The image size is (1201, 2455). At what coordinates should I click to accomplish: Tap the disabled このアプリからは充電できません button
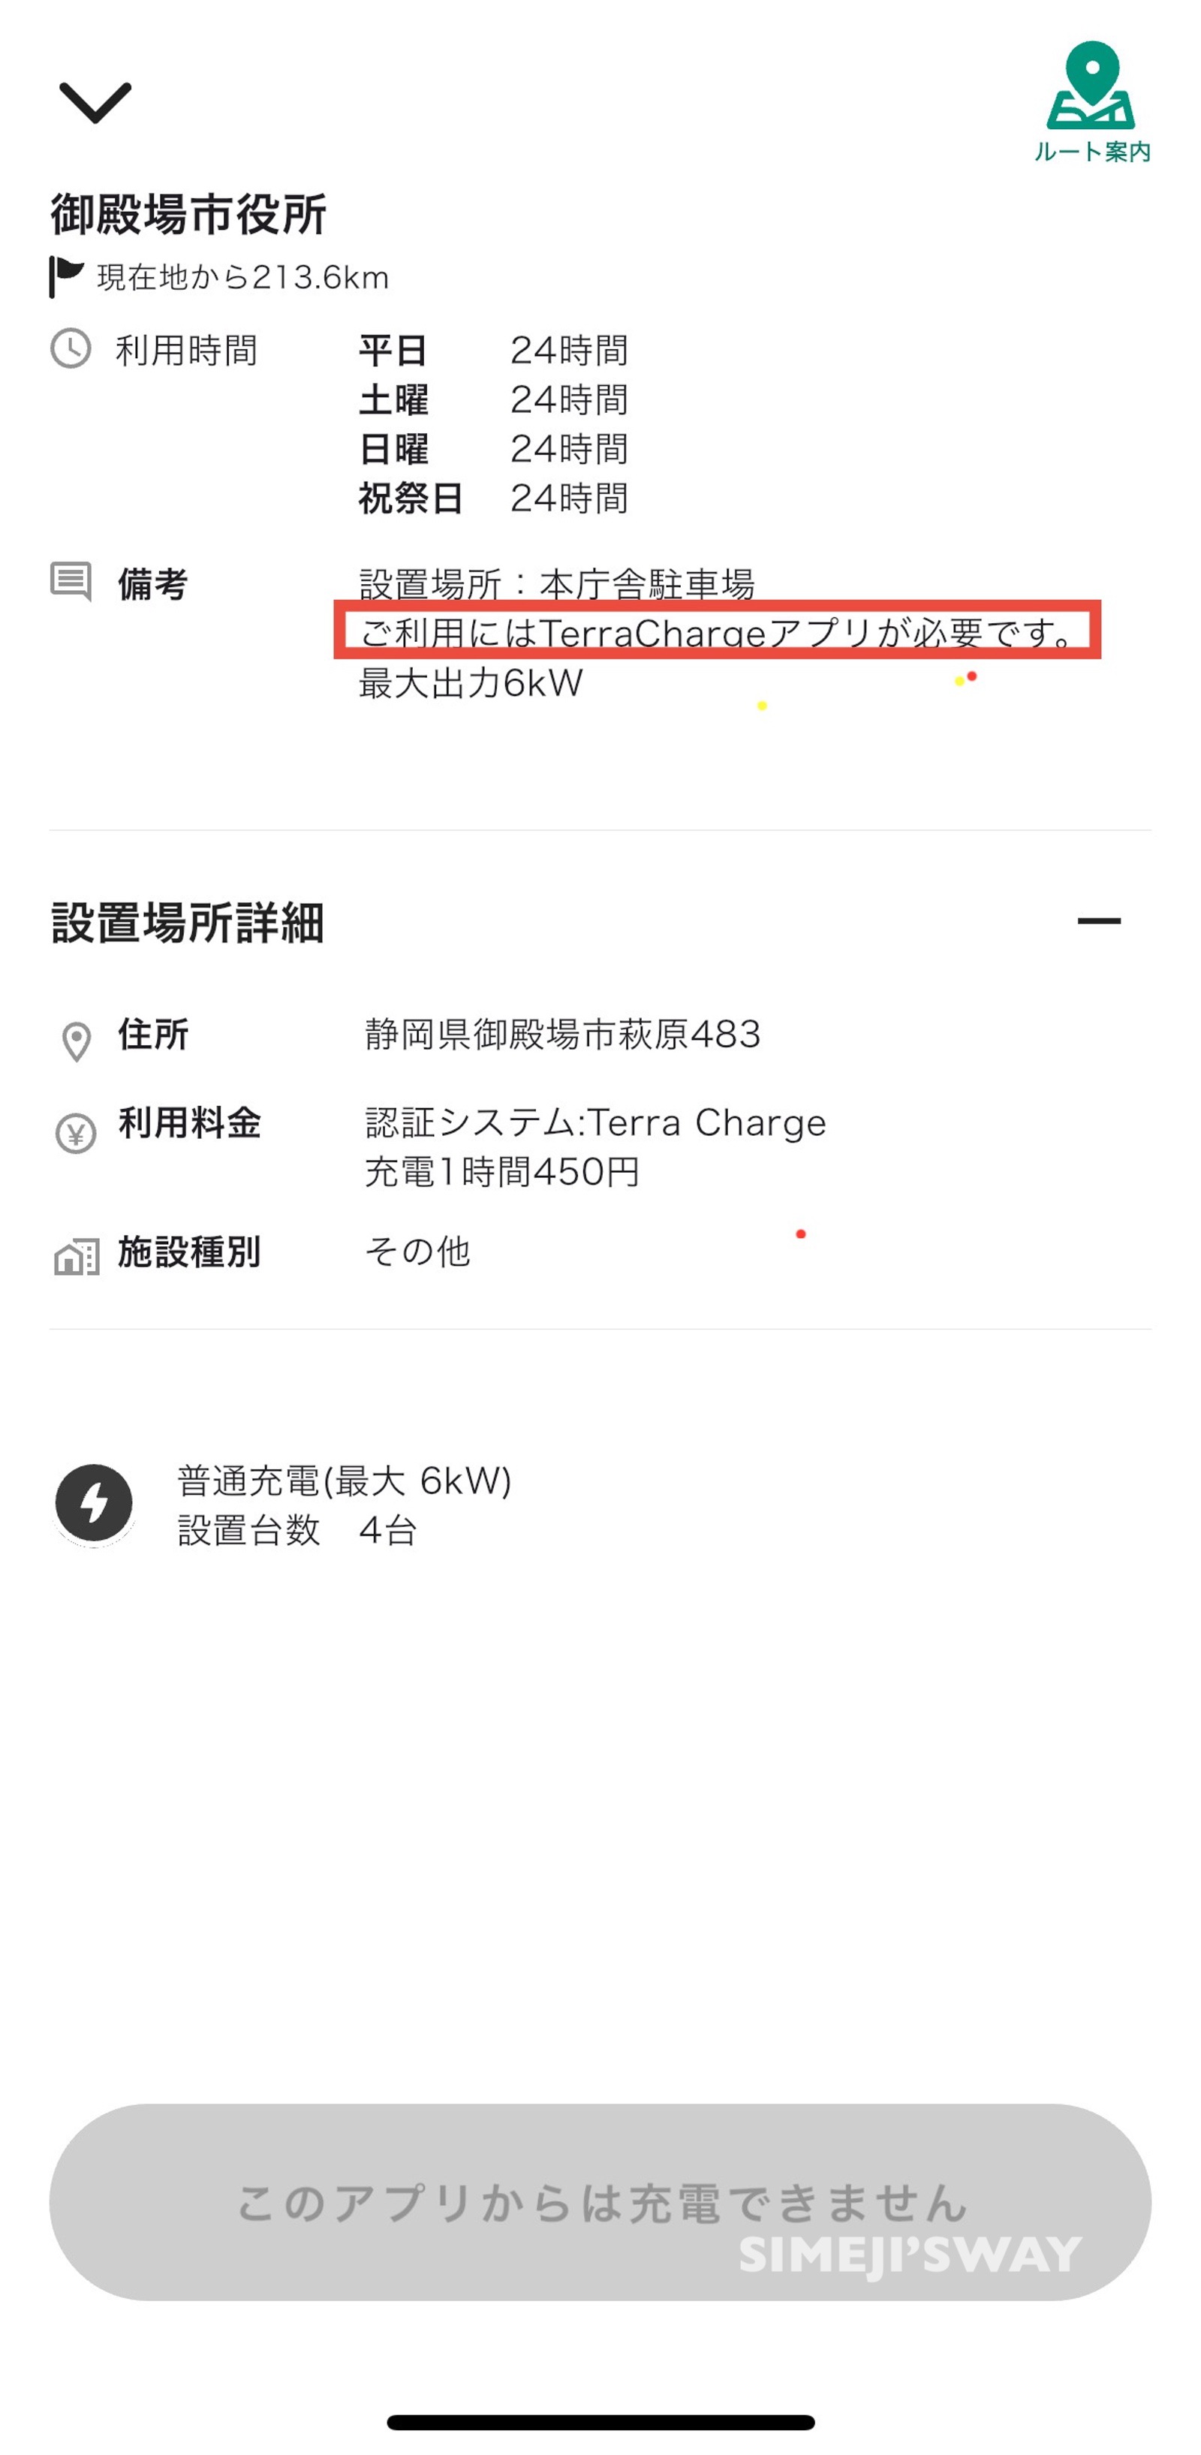coord(600,2201)
